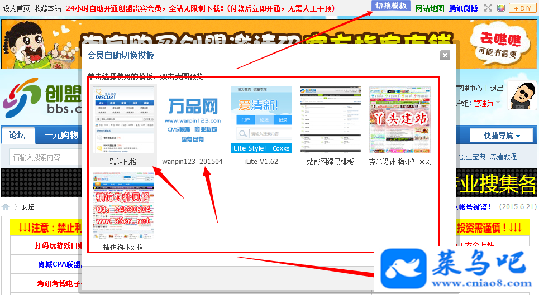539x295 pixels.
Task: Select wanpin123 template thumbnail
Action: tap(193, 120)
